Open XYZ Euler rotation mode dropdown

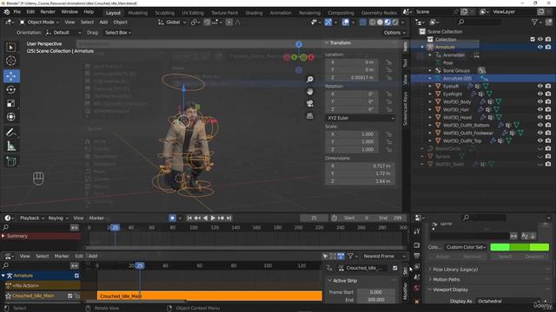361,118
